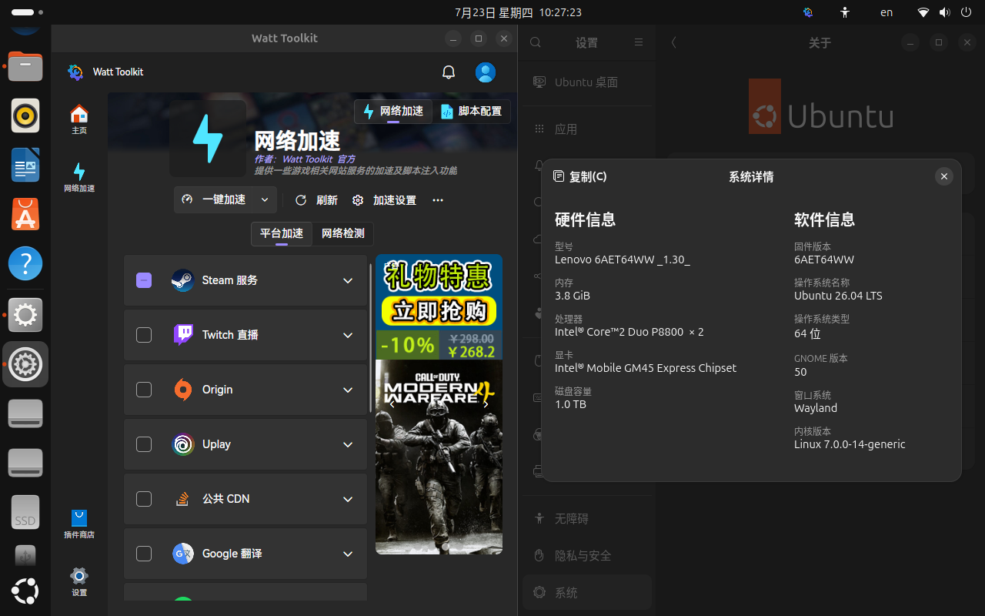Click the 公共 CDN icon

pyautogui.click(x=182, y=499)
